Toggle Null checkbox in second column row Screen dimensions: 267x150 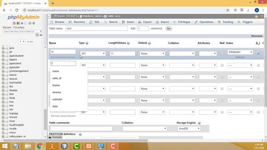pyautogui.click(x=222, y=65)
